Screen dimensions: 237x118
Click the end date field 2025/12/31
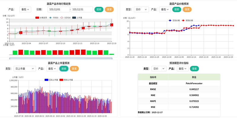[x=82, y=9]
